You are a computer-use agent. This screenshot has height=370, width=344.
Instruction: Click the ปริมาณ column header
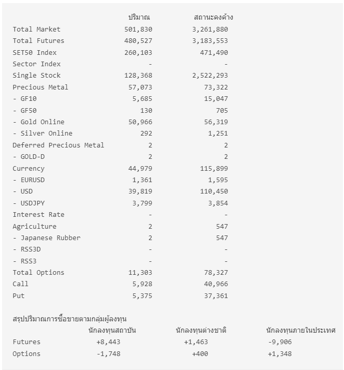click(x=139, y=18)
